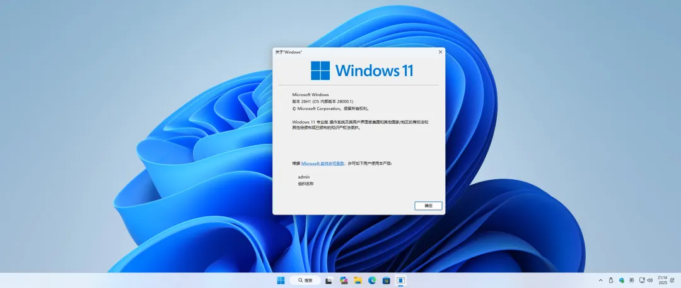Click the © Microsoft Corporation copyright line
Image resolution: width=681 pixels, height=288 pixels.
click(x=330, y=109)
